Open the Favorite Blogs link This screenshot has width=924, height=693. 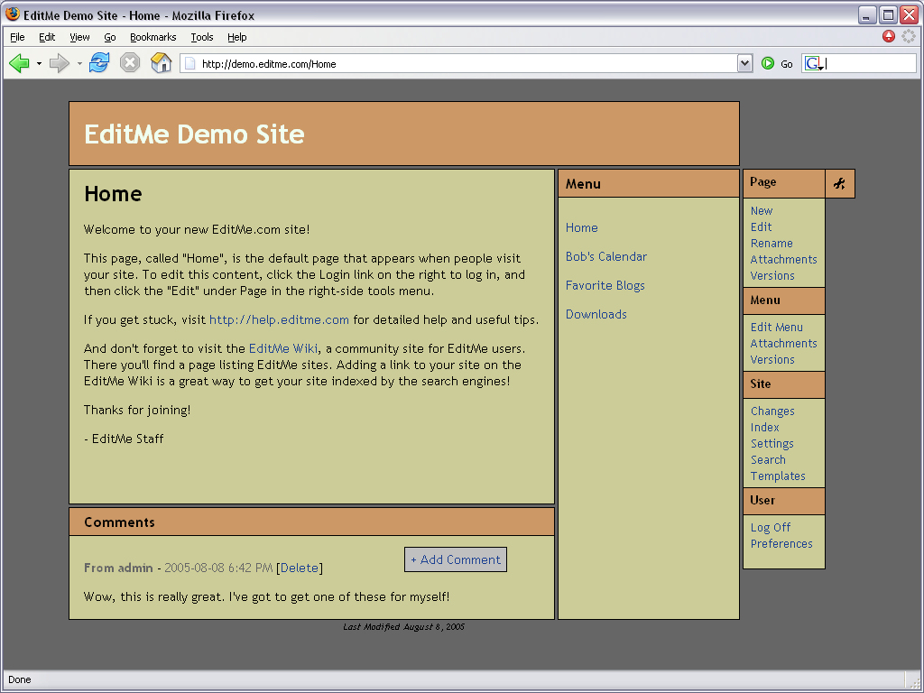coord(605,285)
